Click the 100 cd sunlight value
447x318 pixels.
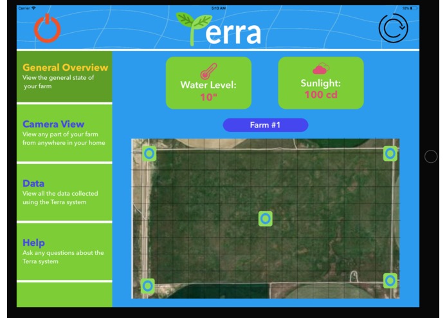point(321,95)
